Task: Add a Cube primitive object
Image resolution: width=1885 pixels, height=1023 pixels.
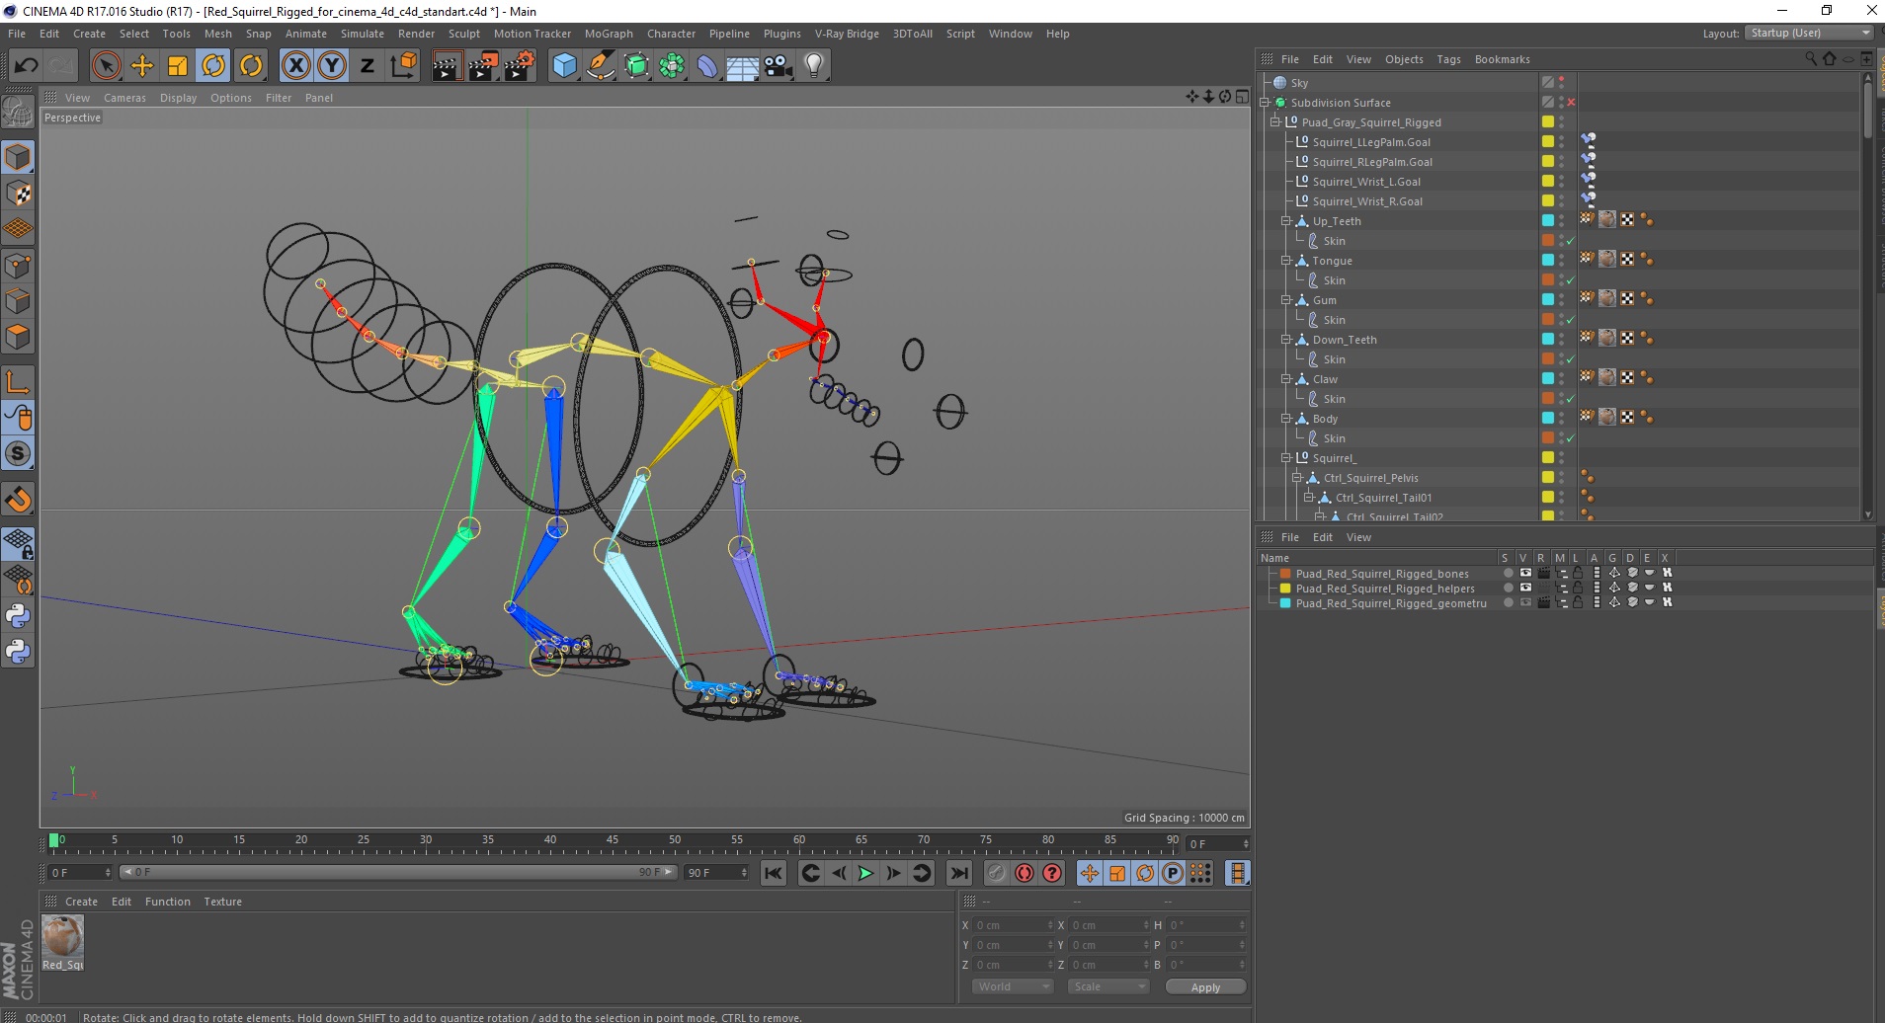Action: 564,66
